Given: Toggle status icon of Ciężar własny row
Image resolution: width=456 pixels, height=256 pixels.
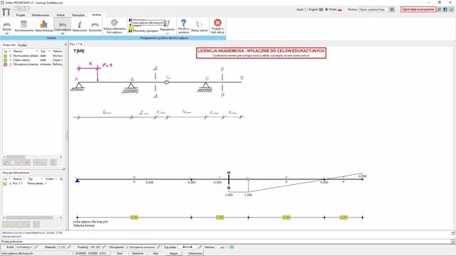Looking at the screenshot, I should click(x=5, y=60).
